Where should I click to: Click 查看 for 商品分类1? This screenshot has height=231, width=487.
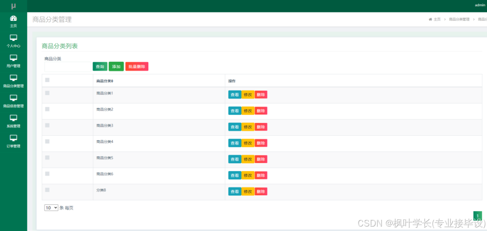[235, 95]
